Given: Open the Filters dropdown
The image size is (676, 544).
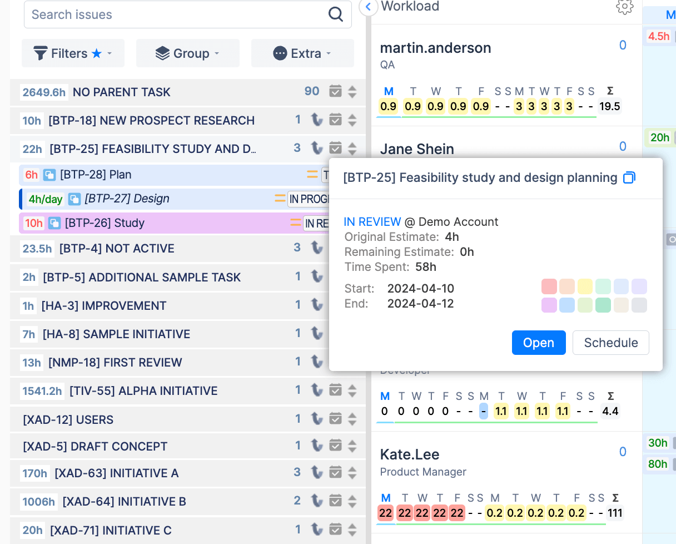Looking at the screenshot, I should pyautogui.click(x=73, y=53).
